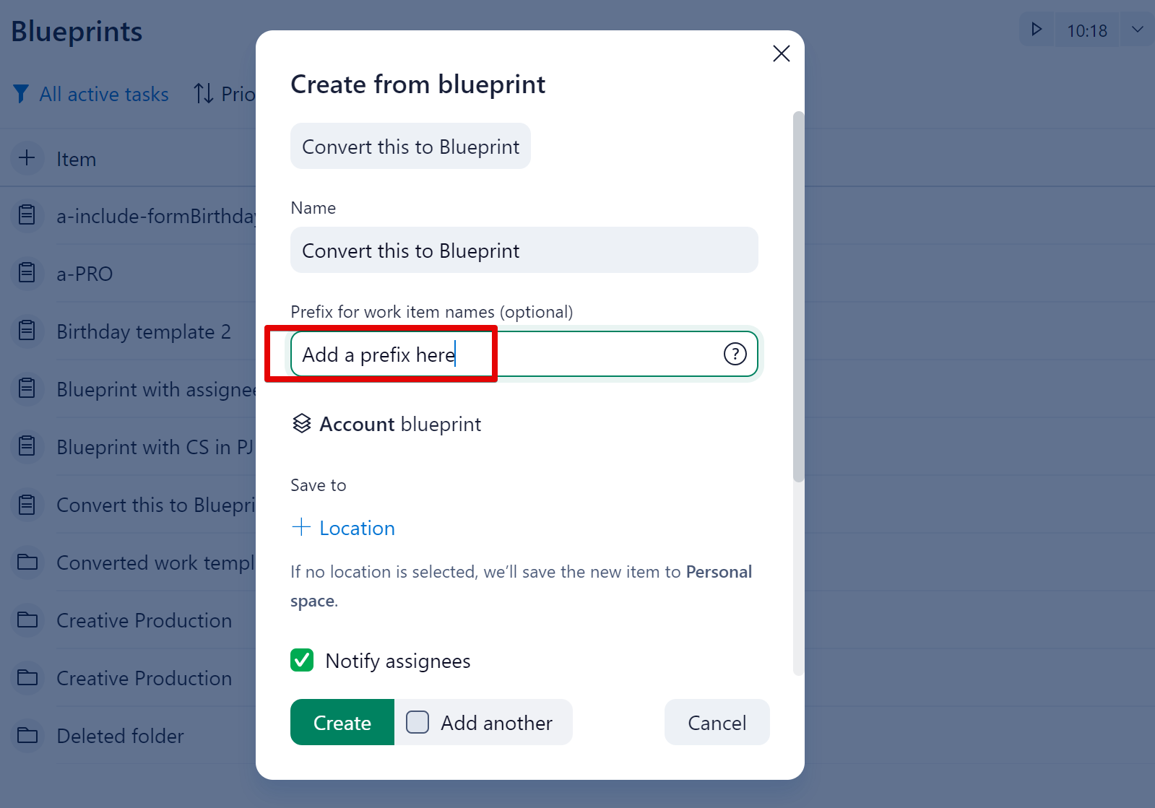The height and width of the screenshot is (808, 1155).
Task: Click the Name input field
Action: click(524, 251)
